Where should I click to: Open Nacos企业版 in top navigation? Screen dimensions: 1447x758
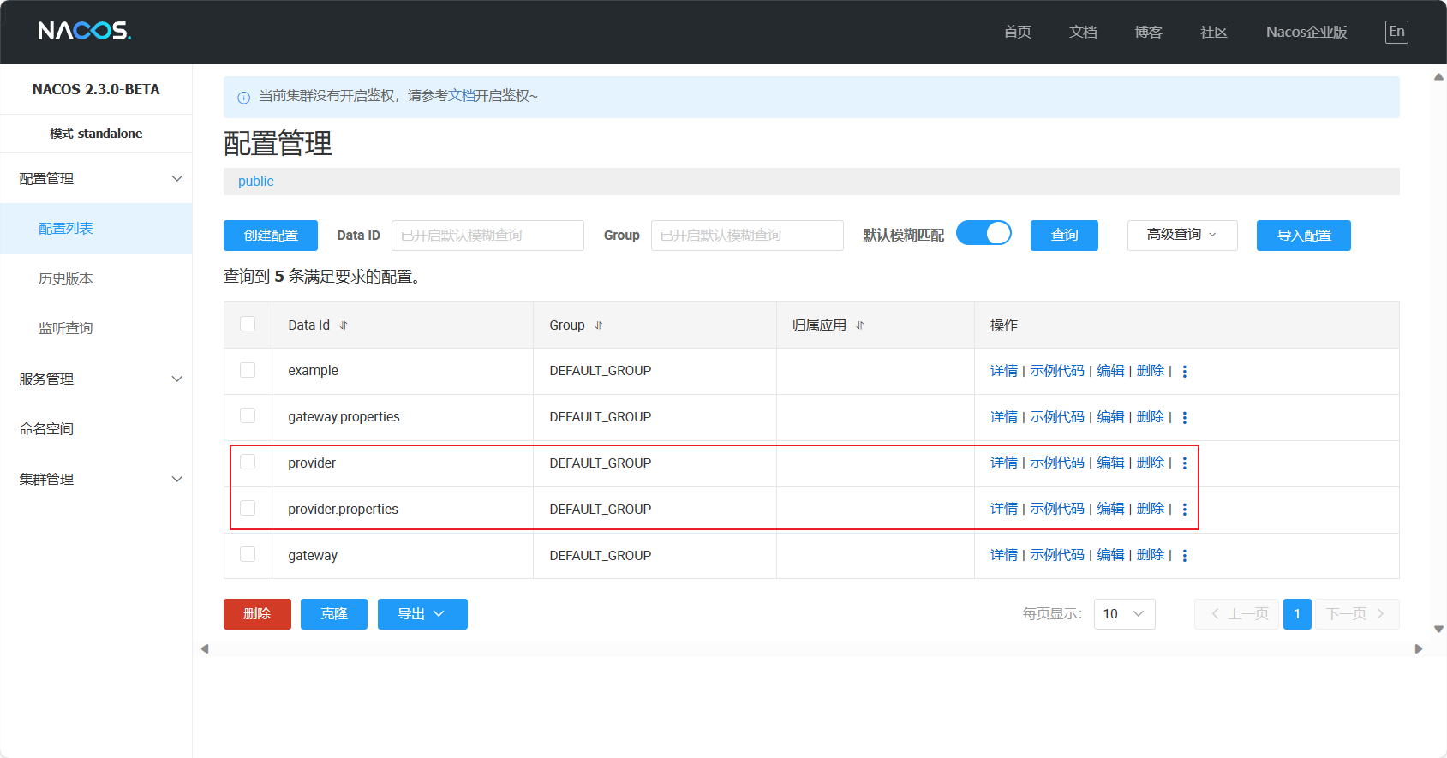click(x=1306, y=33)
